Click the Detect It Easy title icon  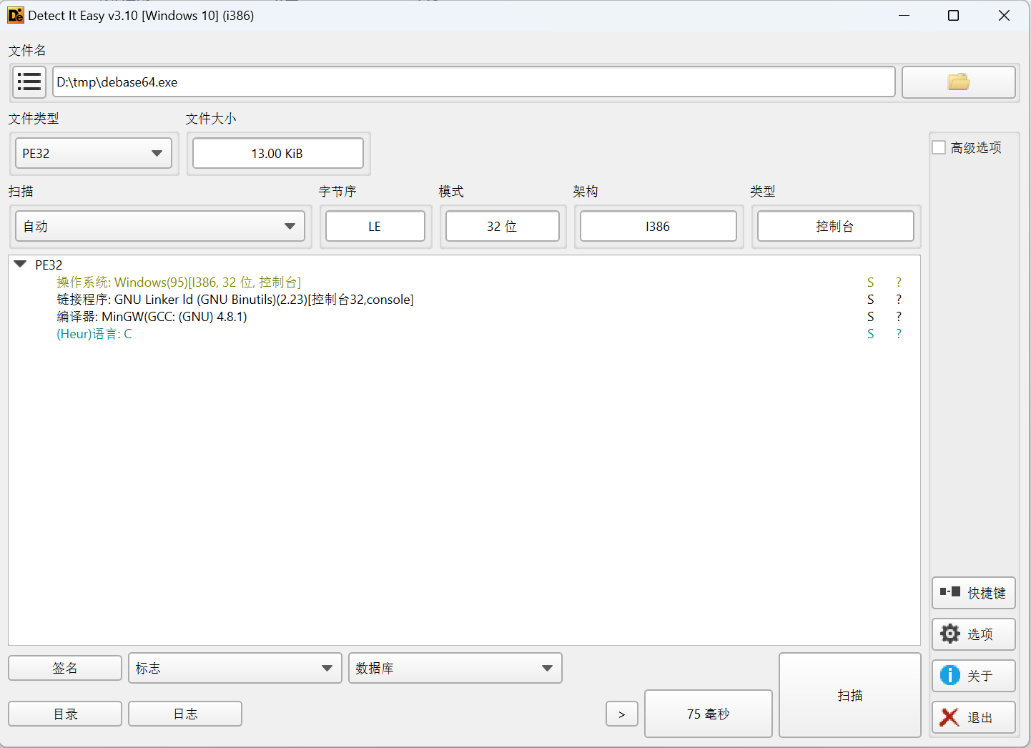pos(16,15)
